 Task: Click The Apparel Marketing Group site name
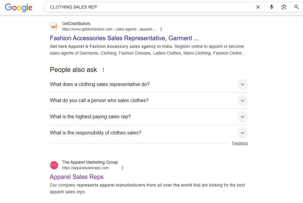point(90,162)
